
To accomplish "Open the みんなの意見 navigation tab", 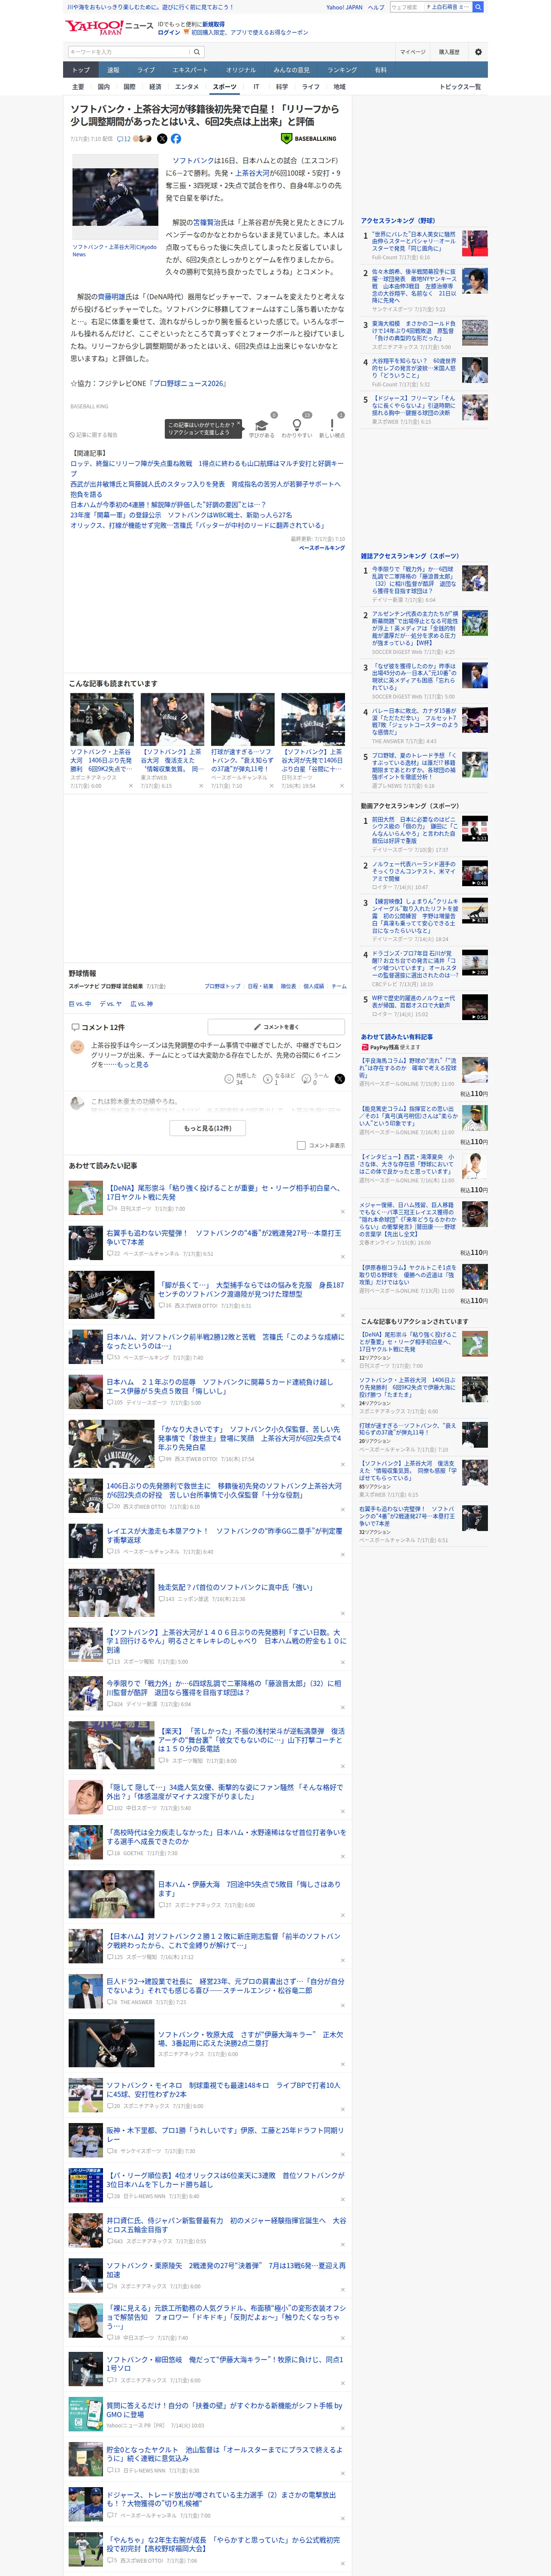I will (x=292, y=70).
